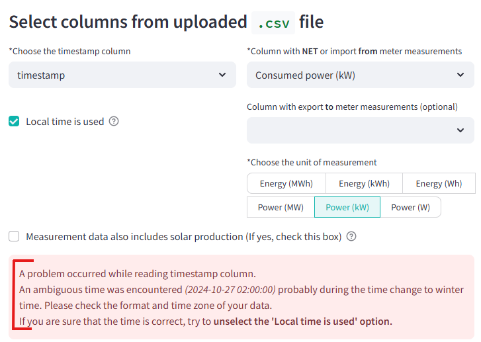Choose Power (W) as measurement unit
The height and width of the screenshot is (342, 481).
(410, 207)
